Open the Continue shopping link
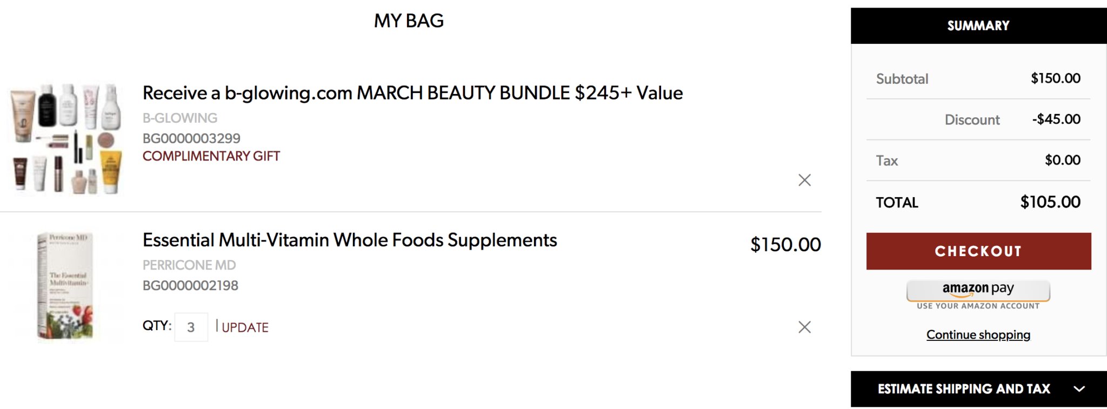Image resolution: width=1107 pixels, height=409 pixels. tap(978, 334)
